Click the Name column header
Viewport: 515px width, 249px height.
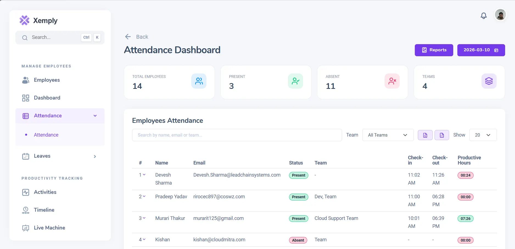[x=161, y=163]
